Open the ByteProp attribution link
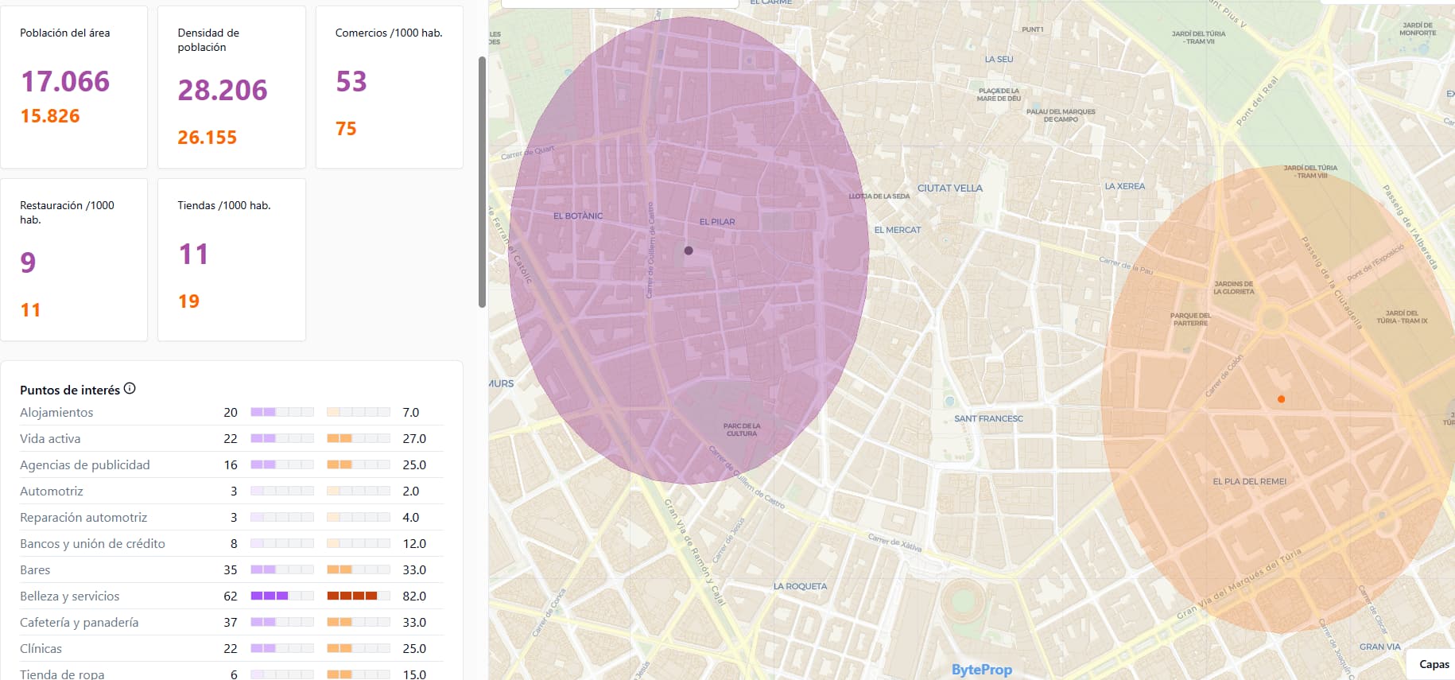 981,670
